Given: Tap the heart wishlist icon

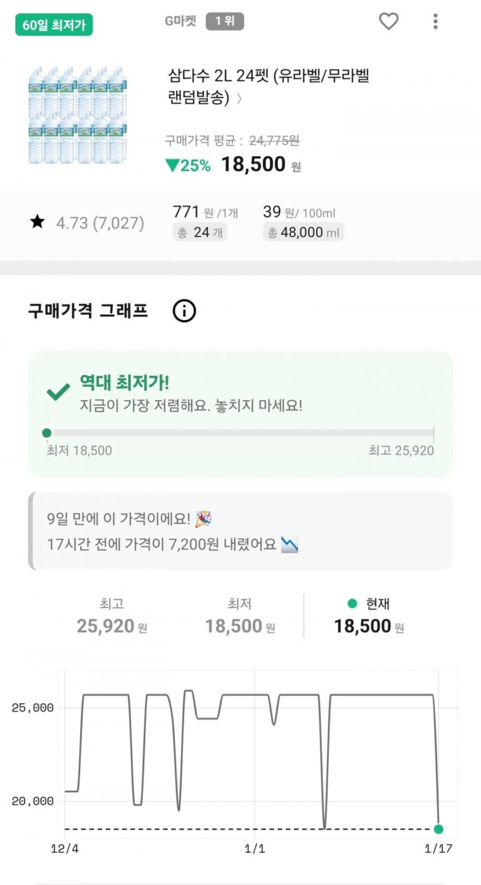Looking at the screenshot, I should point(388,21).
